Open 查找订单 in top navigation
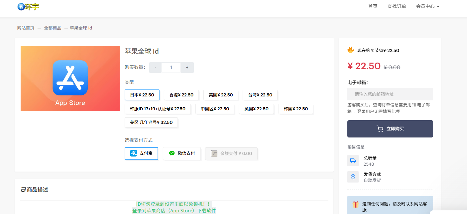 (x=397, y=6)
